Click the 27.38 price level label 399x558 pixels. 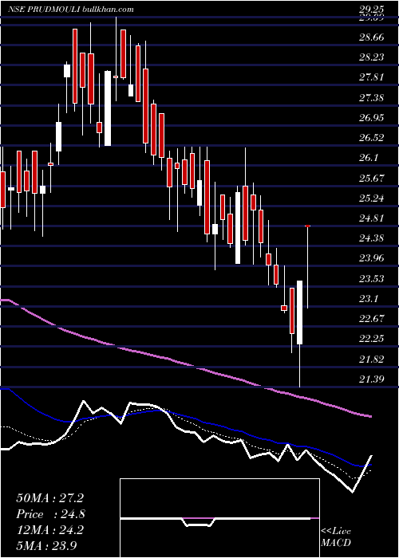tap(371, 97)
